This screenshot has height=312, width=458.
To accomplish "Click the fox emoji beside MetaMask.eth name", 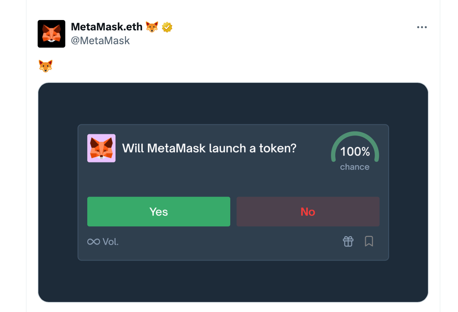I will click(x=151, y=27).
